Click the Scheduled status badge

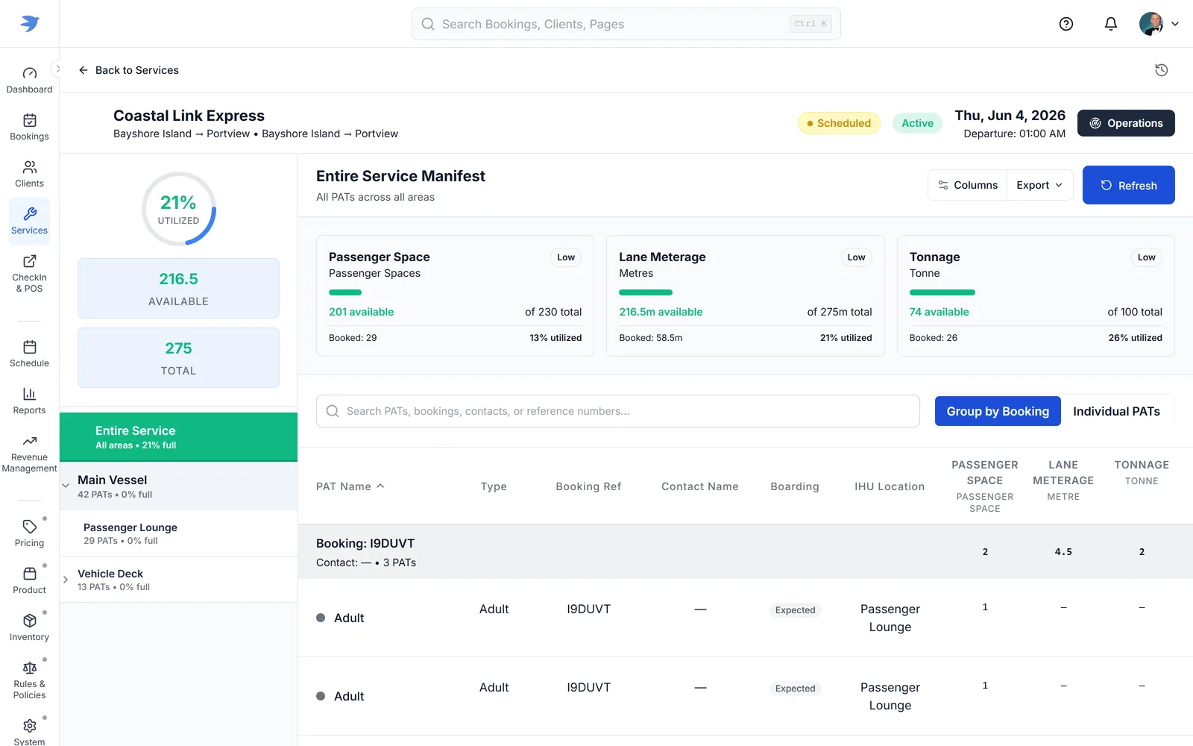[839, 123]
